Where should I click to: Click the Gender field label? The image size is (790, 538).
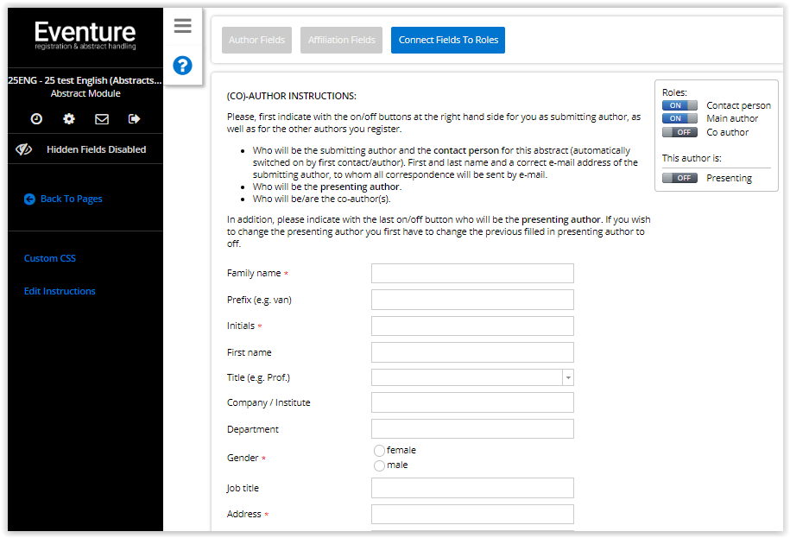(243, 458)
